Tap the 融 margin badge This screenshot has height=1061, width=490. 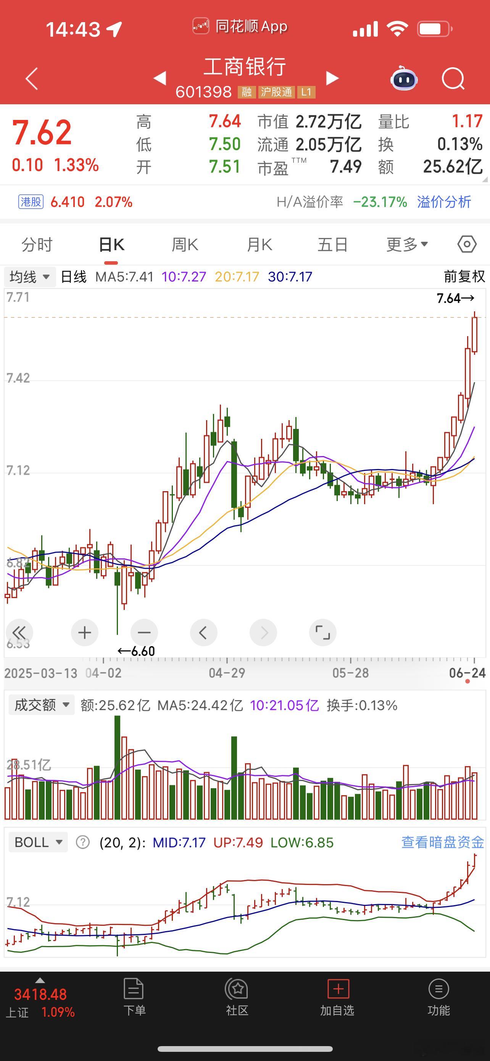click(x=247, y=92)
